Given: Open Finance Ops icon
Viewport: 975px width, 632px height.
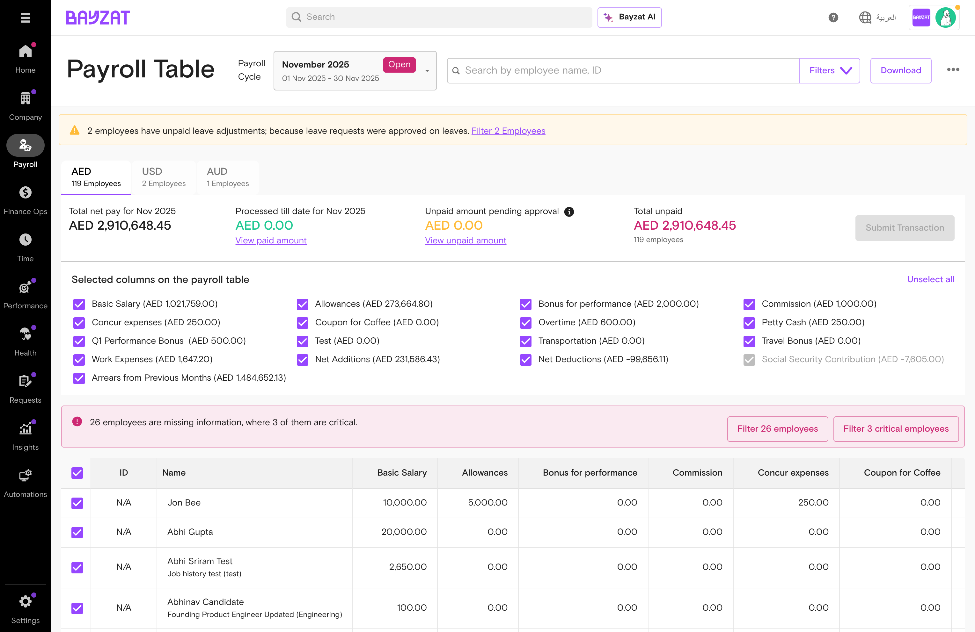Looking at the screenshot, I should 26,192.
